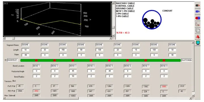Click the MANHOLE1 ID field
Screen dimensions: 204x102
pyautogui.click(x=12, y=60)
